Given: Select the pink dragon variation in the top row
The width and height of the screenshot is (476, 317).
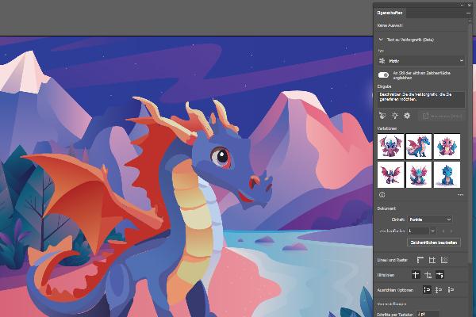Looking at the screenshot, I should pos(447,147).
